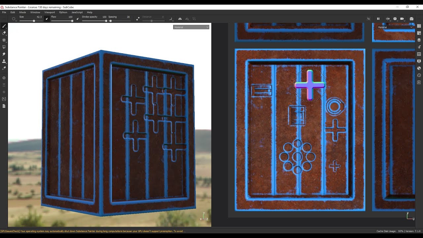
Task: Click the normal-map plus brush cursor
Action: coord(310,85)
